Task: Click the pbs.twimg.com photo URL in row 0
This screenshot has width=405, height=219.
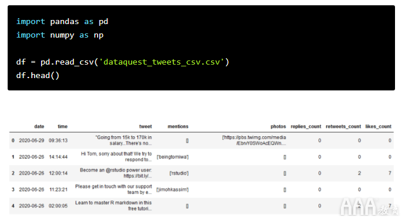Action: (254, 140)
